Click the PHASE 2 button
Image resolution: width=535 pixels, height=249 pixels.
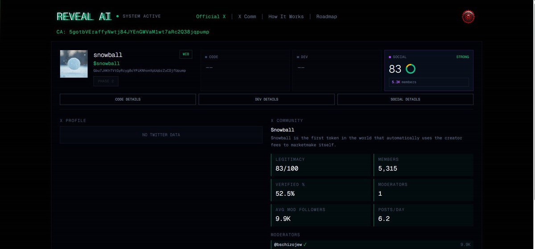click(x=106, y=81)
